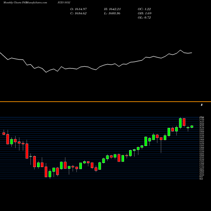The image size is (211, 211).
Task: Click the last green candlestick at right end
Action: click(x=192, y=127)
